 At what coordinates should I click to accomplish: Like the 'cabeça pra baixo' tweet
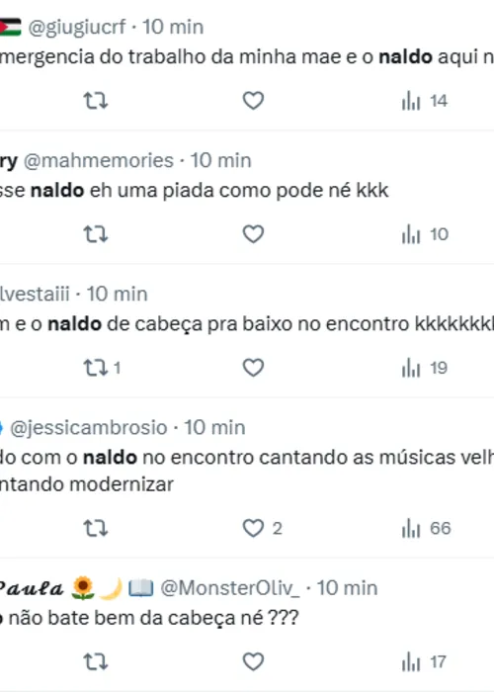(253, 368)
